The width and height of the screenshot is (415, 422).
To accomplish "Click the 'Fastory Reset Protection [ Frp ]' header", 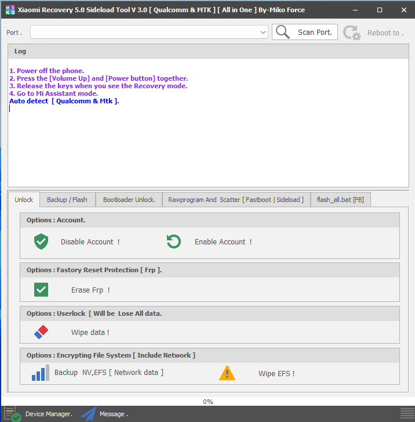I will [210, 270].
